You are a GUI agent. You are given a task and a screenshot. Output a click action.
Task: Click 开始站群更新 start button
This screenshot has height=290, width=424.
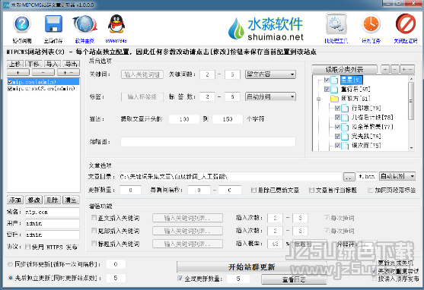click(251, 267)
